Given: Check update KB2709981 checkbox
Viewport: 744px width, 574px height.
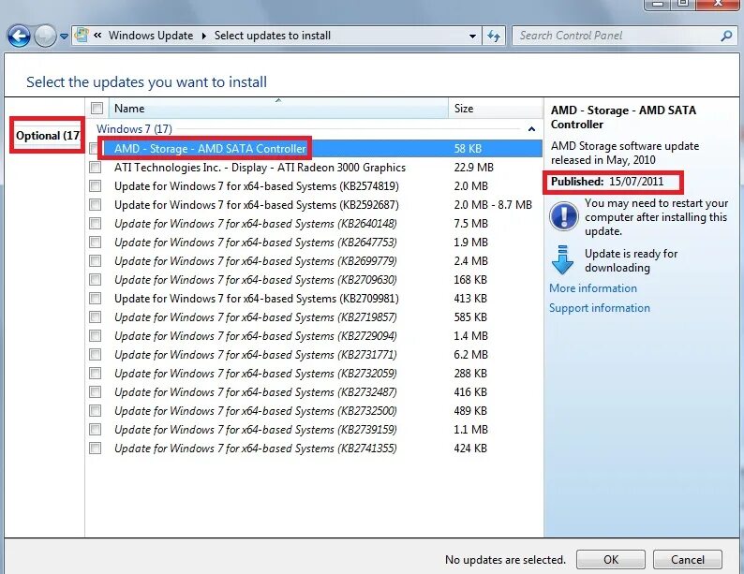Looking at the screenshot, I should click(96, 298).
